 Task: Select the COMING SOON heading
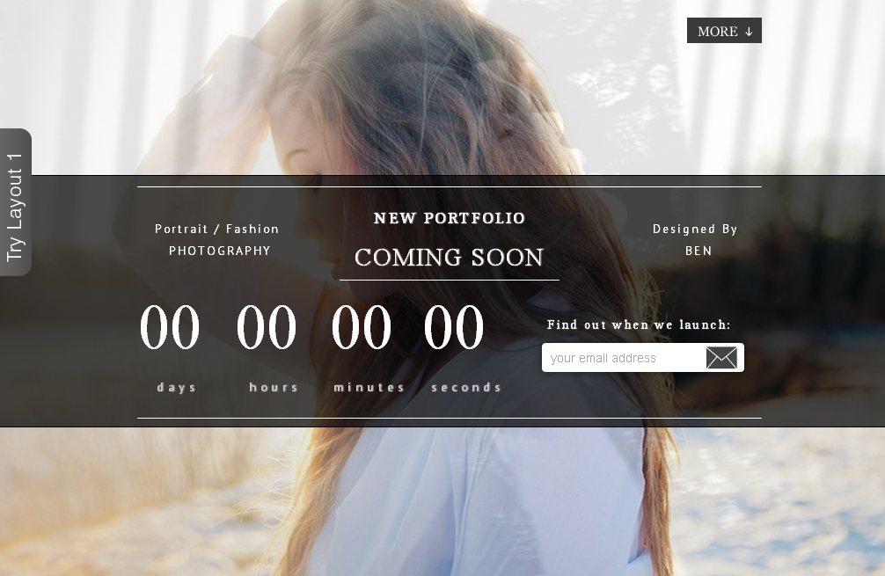[x=450, y=258]
